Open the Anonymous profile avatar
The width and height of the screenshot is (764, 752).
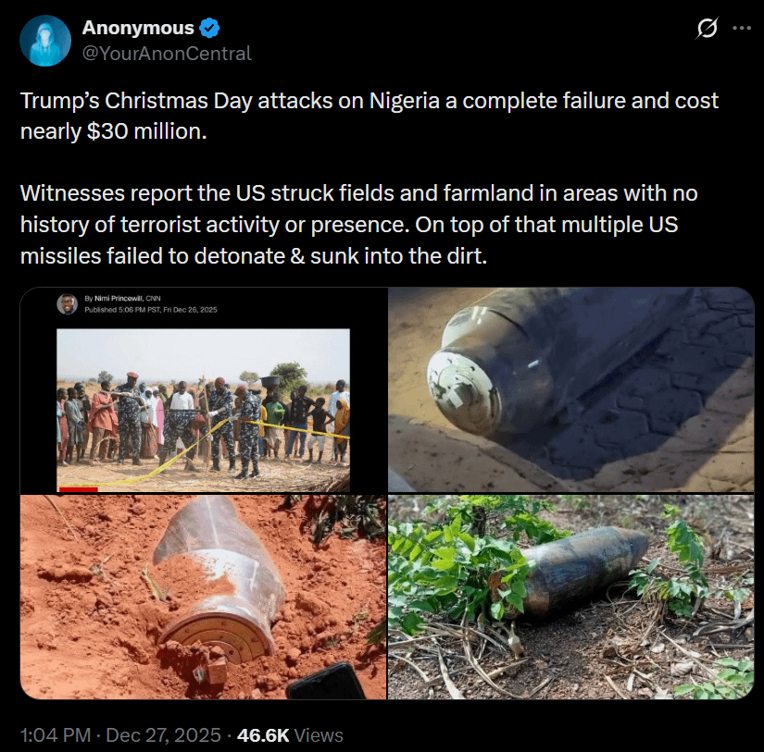point(45,41)
